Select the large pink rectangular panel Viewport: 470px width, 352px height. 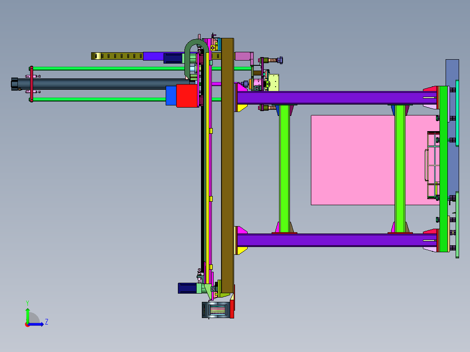pos(354,160)
